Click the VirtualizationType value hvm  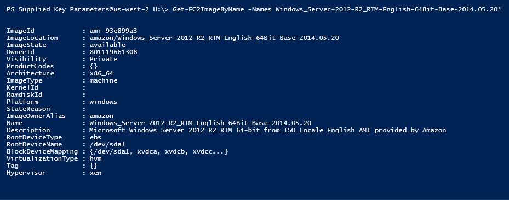(x=95, y=158)
